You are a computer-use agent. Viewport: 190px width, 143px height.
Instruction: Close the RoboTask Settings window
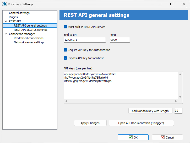pos(183,4)
